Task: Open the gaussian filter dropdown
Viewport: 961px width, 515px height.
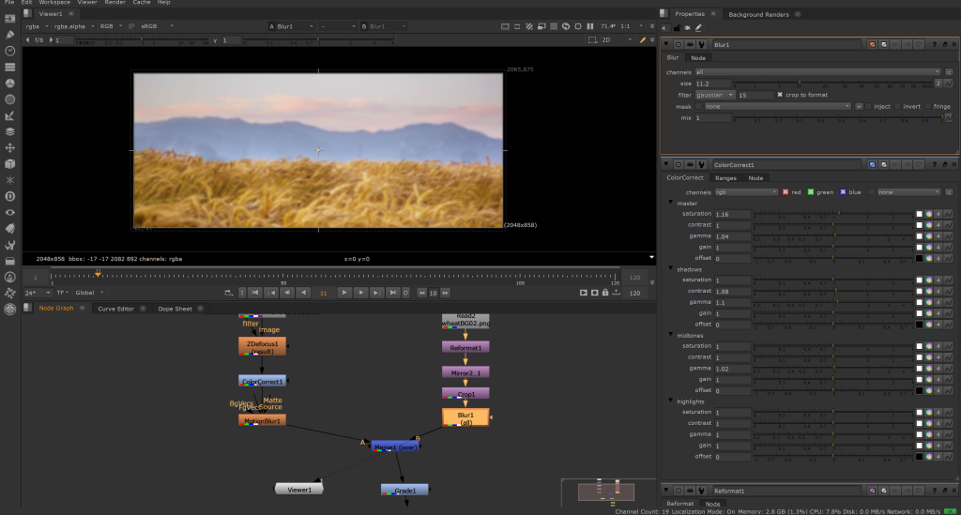Action: [714, 95]
